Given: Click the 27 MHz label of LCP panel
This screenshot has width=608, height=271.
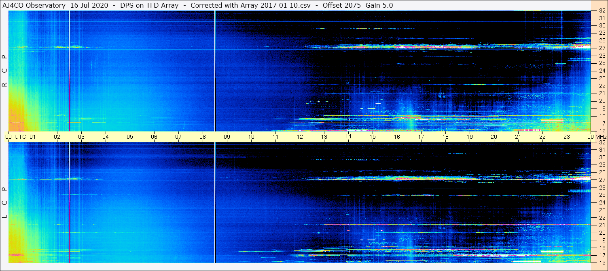Looking at the screenshot, I should pyautogui.click(x=602, y=180).
